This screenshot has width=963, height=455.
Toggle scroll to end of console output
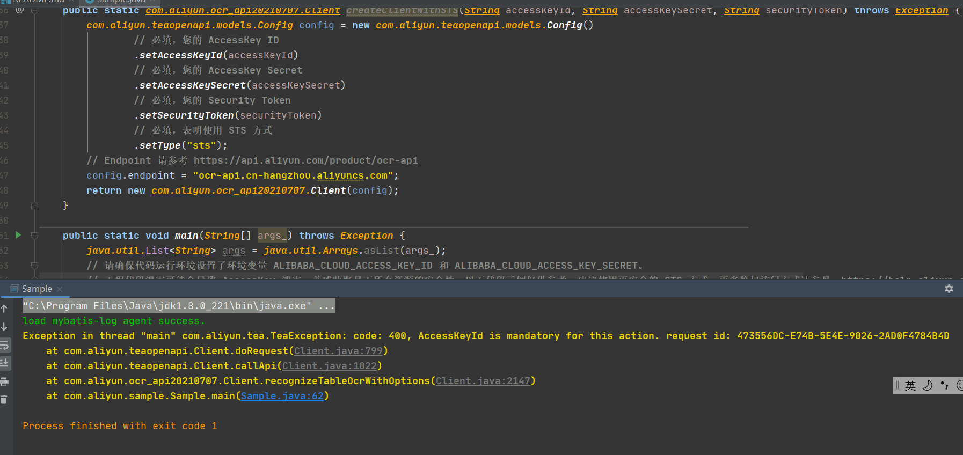pyautogui.click(x=4, y=363)
